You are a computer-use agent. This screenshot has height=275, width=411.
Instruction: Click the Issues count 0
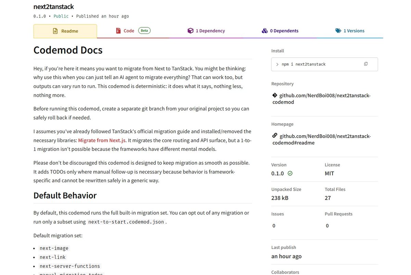click(274, 226)
